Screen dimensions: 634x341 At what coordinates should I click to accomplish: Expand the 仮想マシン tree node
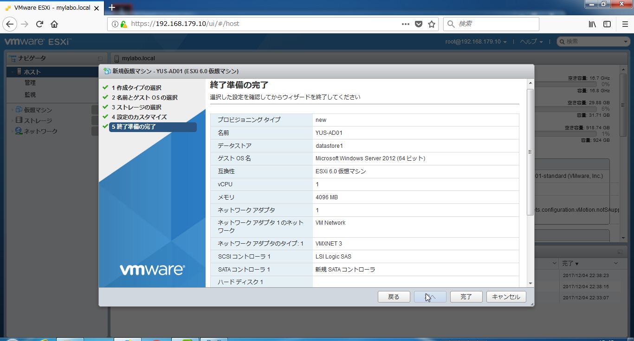click(12, 110)
